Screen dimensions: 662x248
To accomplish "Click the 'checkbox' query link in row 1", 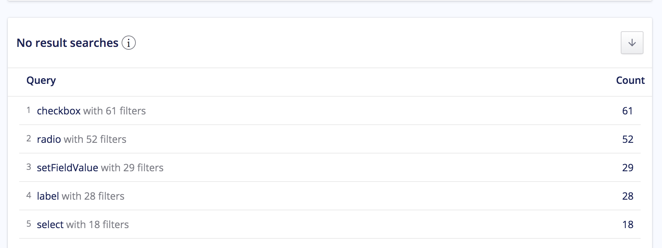I will [x=59, y=110].
